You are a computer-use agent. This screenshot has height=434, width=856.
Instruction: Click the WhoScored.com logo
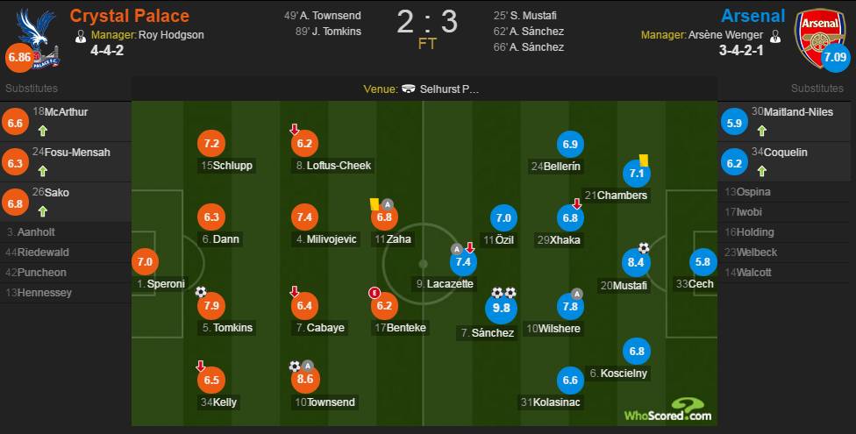pos(667,409)
